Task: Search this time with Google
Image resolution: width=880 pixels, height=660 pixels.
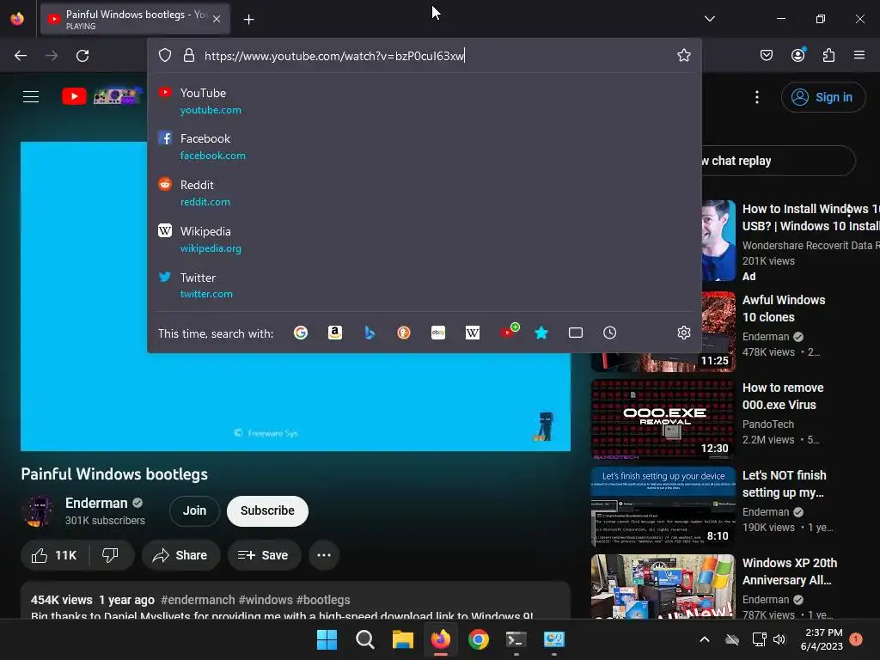Action: pyautogui.click(x=301, y=333)
